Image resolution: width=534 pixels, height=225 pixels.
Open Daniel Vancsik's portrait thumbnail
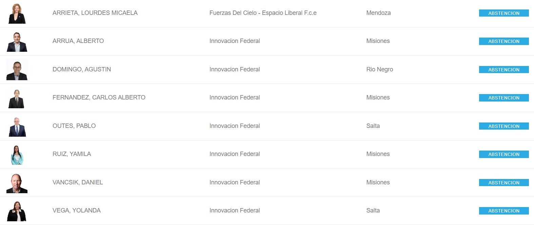click(x=17, y=183)
